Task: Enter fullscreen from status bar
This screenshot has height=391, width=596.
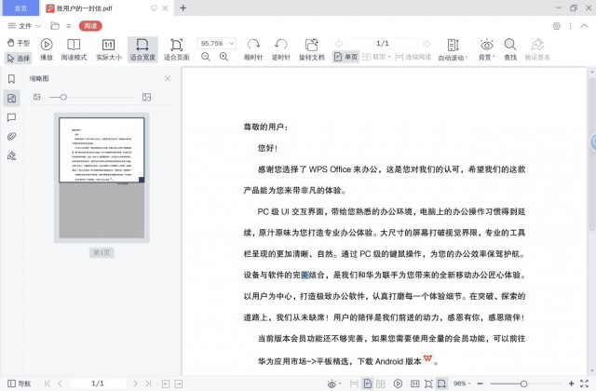Action: click(x=585, y=384)
